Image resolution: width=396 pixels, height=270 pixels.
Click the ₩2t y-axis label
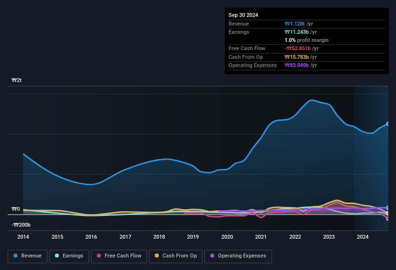tap(16, 80)
